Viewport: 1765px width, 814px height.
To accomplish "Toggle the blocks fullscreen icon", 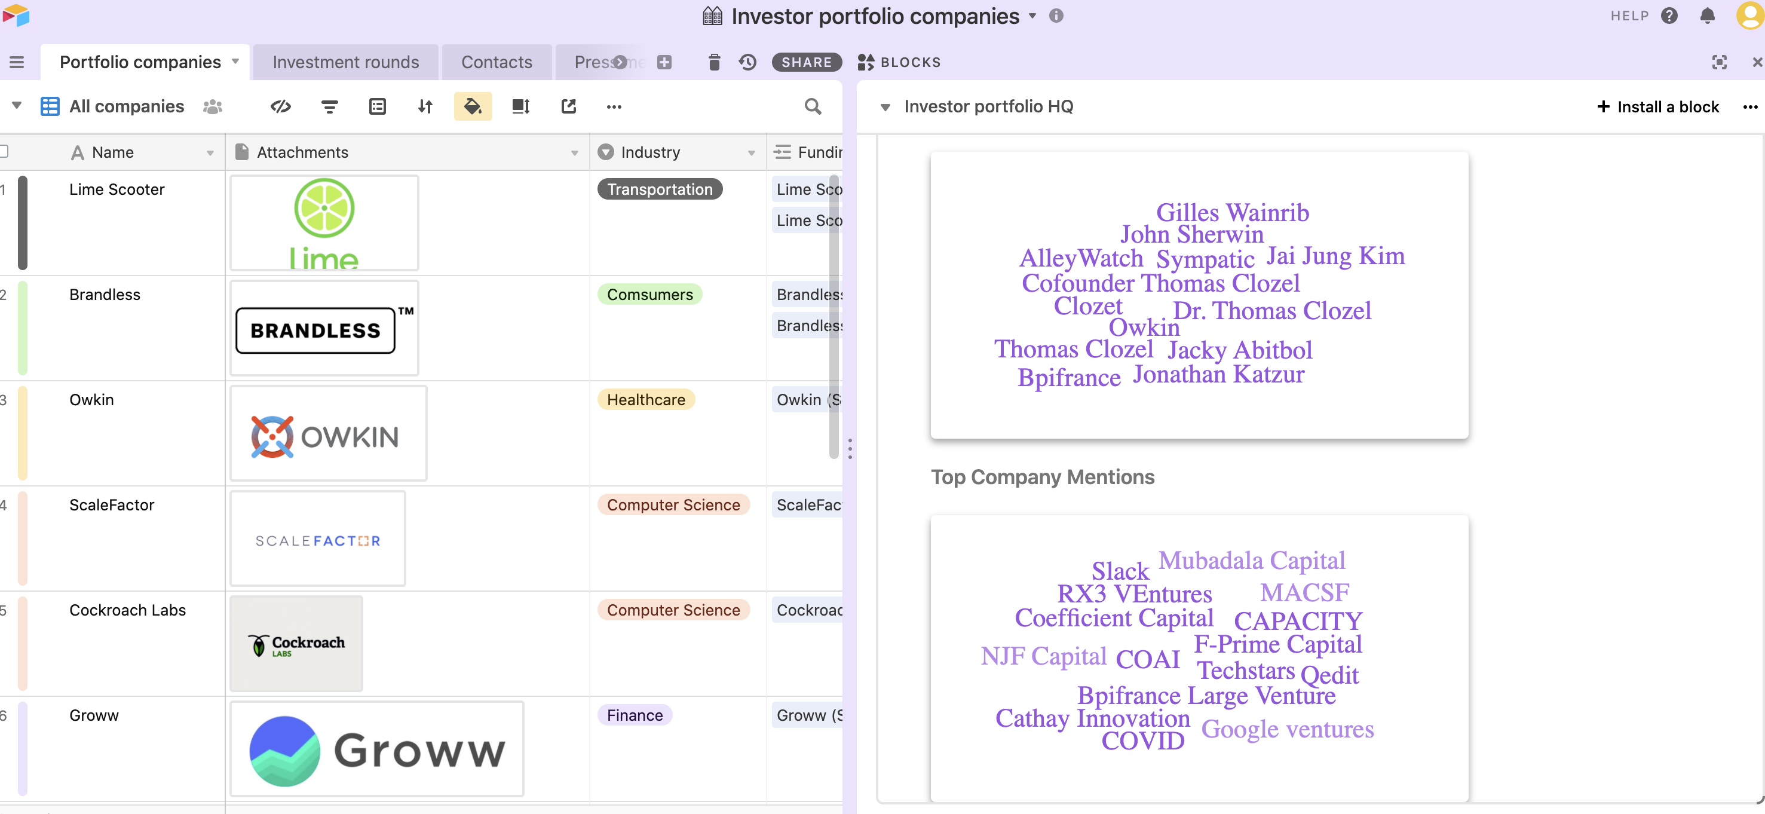I will pyautogui.click(x=1719, y=62).
